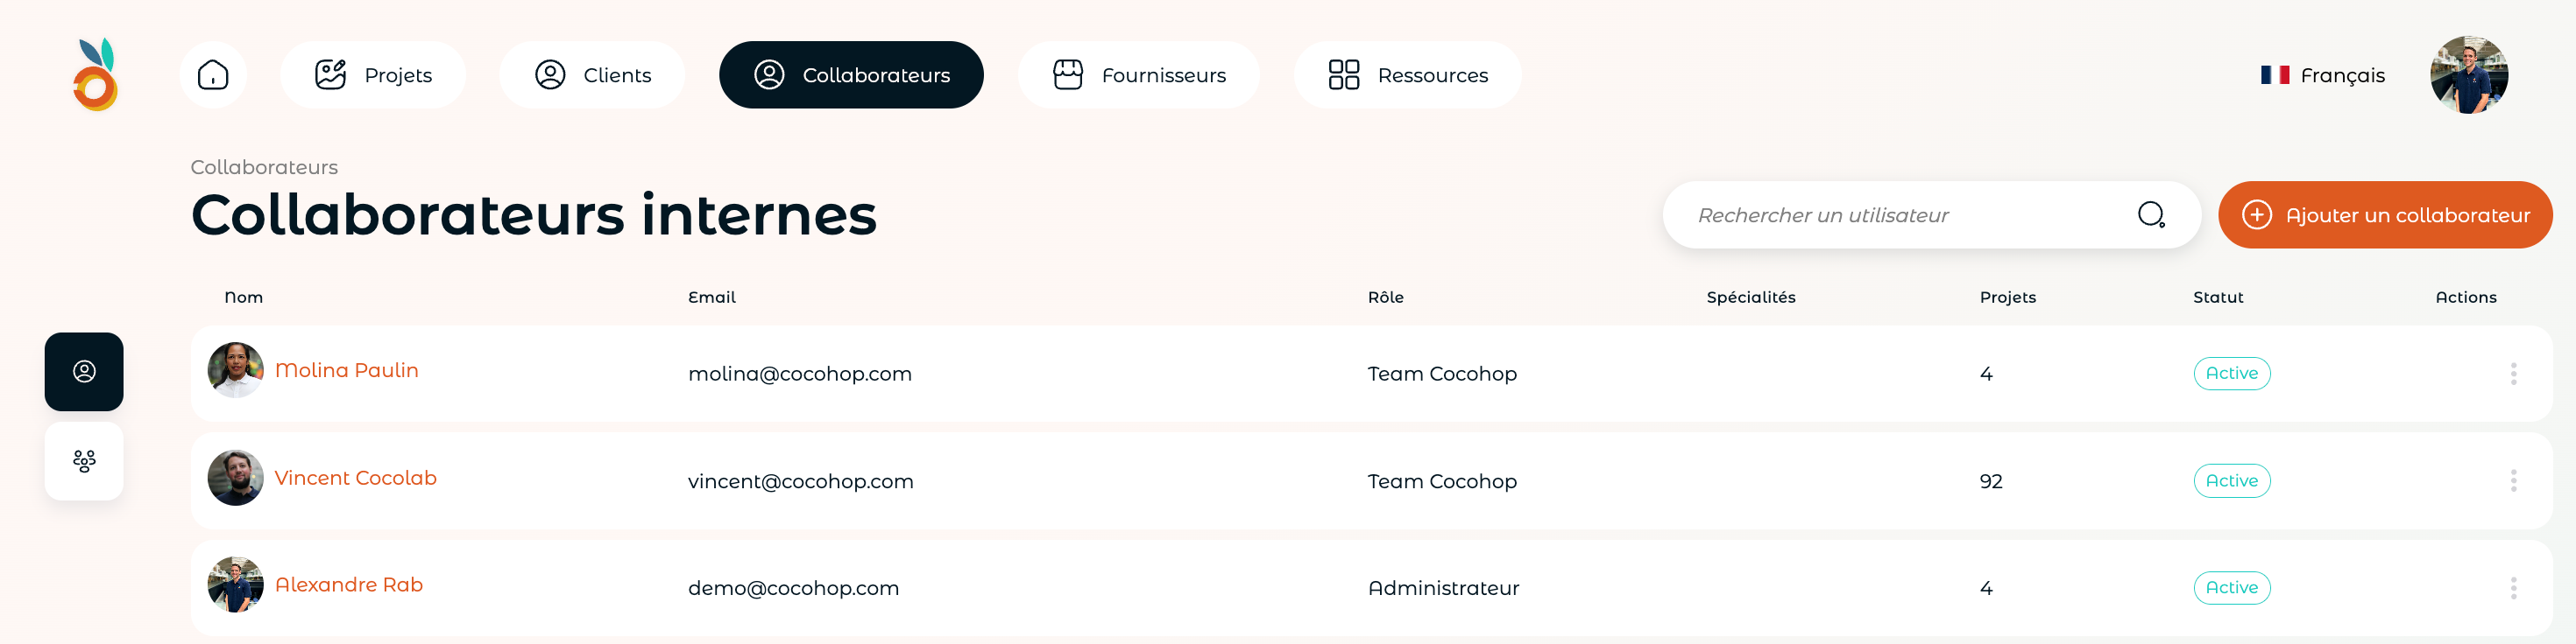Open actions menu for Molina Paulin

[x=2513, y=374]
